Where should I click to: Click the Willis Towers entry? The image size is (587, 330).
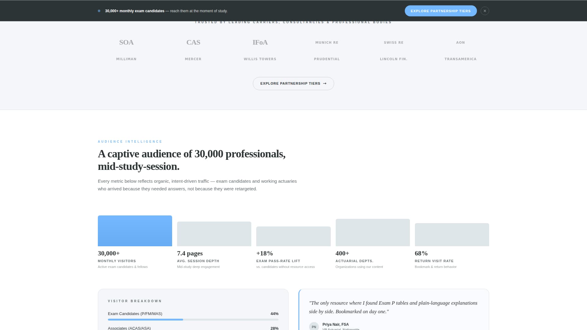[x=260, y=59]
